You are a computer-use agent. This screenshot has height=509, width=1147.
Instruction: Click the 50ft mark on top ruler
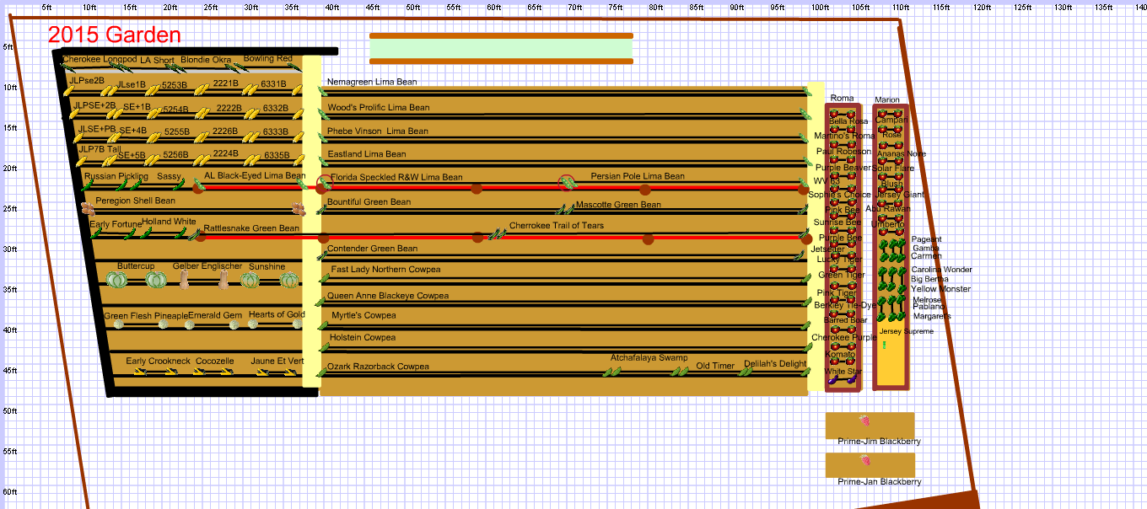click(413, 7)
